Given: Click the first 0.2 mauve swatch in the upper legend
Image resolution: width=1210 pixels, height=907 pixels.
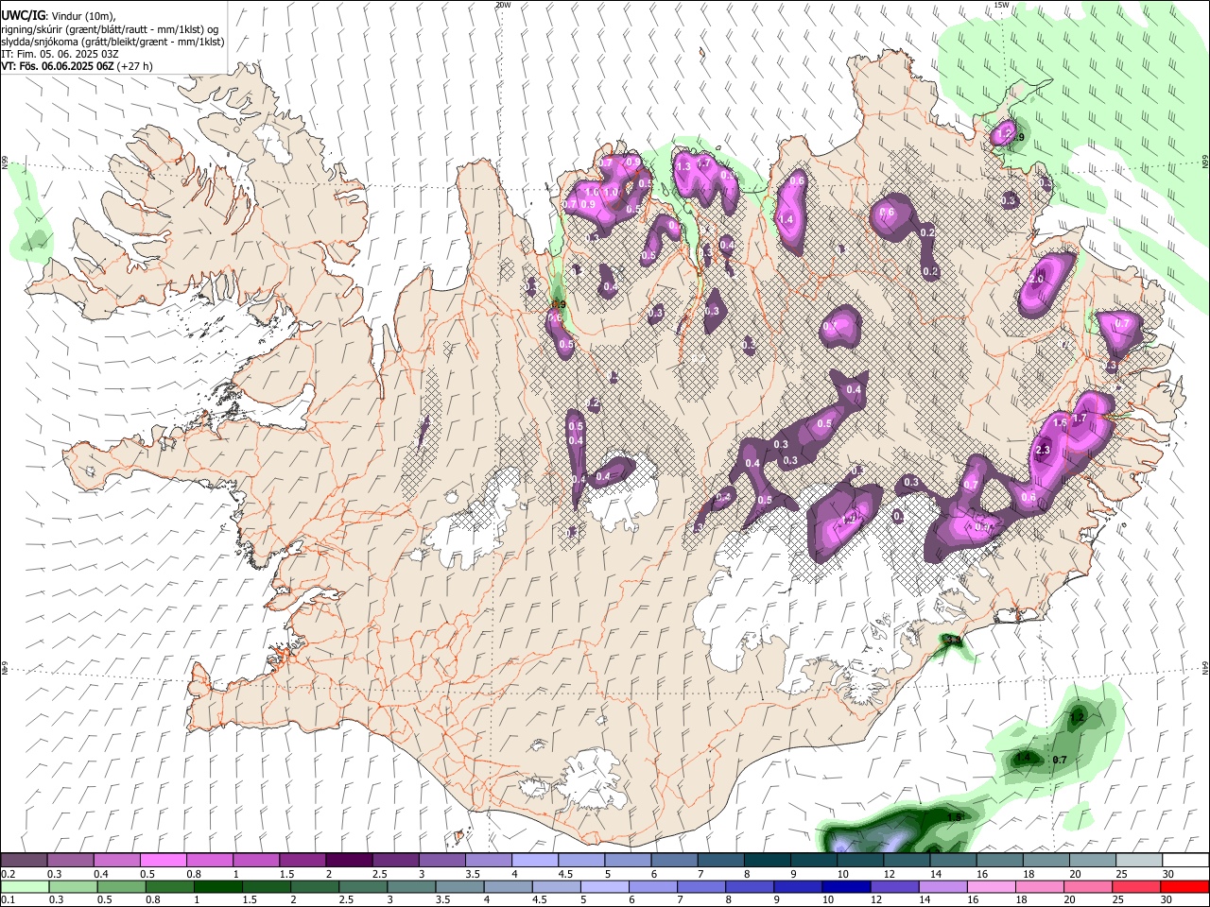Looking at the screenshot, I should [24, 860].
